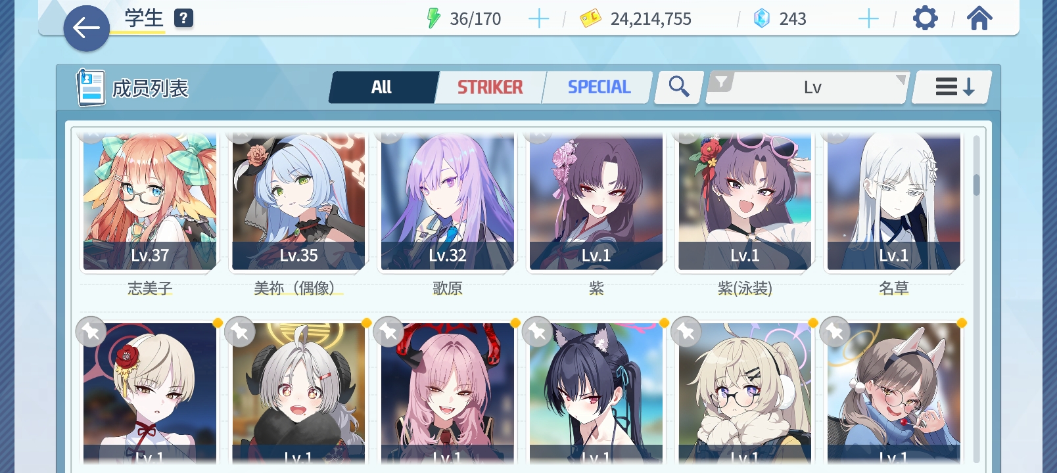Image resolution: width=1057 pixels, height=473 pixels.
Task: Return to the home screen via the house icon
Action: click(x=979, y=18)
